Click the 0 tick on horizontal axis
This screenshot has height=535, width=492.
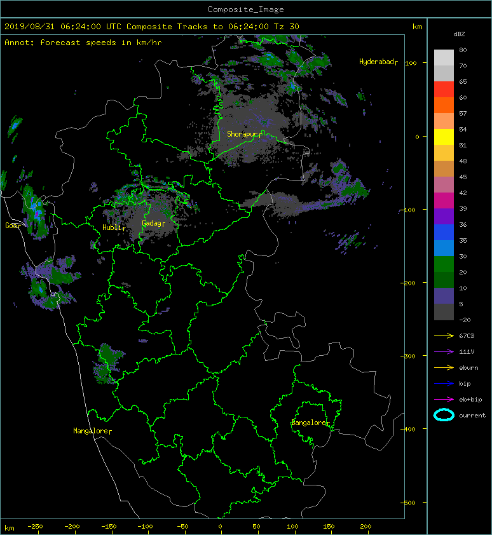220,527
